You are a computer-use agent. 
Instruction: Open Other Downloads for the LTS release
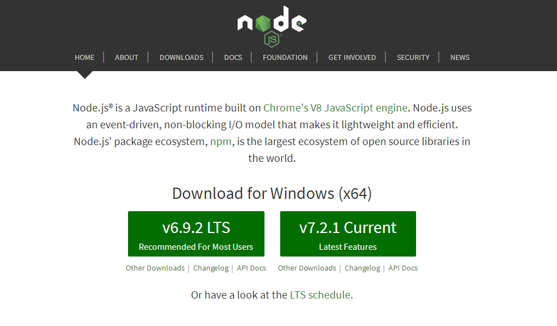tap(155, 268)
